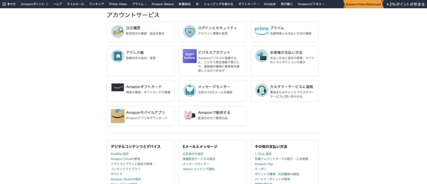The image size is (427, 184).
Task: Click the Audible 設定 link
Action: pos(120,154)
